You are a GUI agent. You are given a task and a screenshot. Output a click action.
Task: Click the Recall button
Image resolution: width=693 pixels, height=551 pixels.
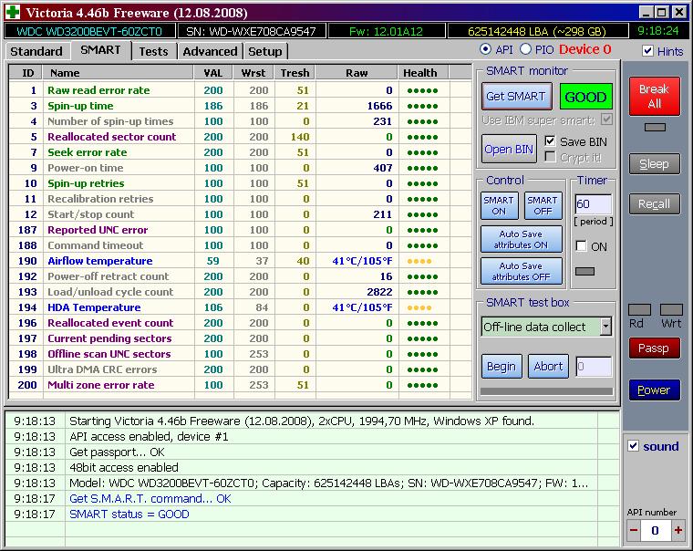654,203
